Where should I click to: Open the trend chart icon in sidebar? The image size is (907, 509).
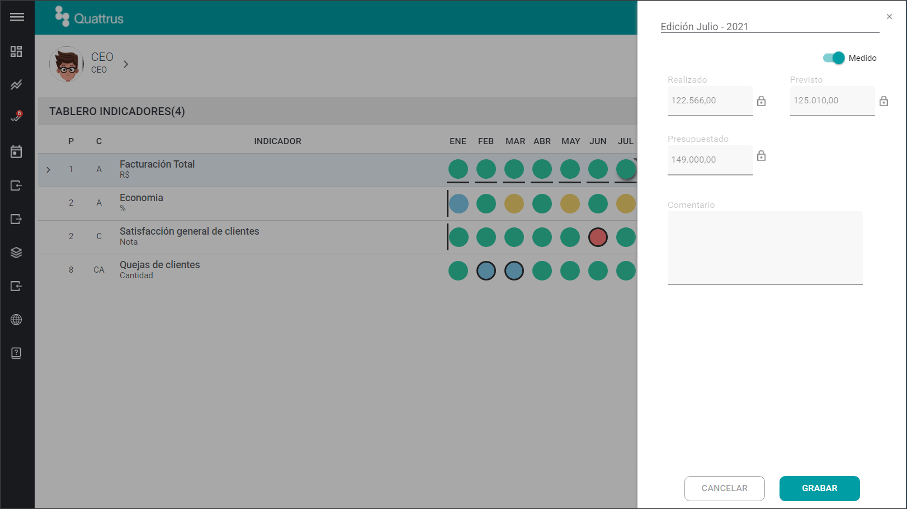[16, 85]
